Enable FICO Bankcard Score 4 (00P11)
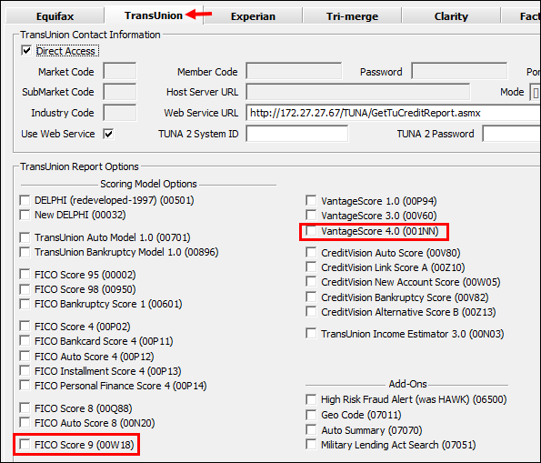The width and height of the screenshot is (541, 463). pos(25,341)
